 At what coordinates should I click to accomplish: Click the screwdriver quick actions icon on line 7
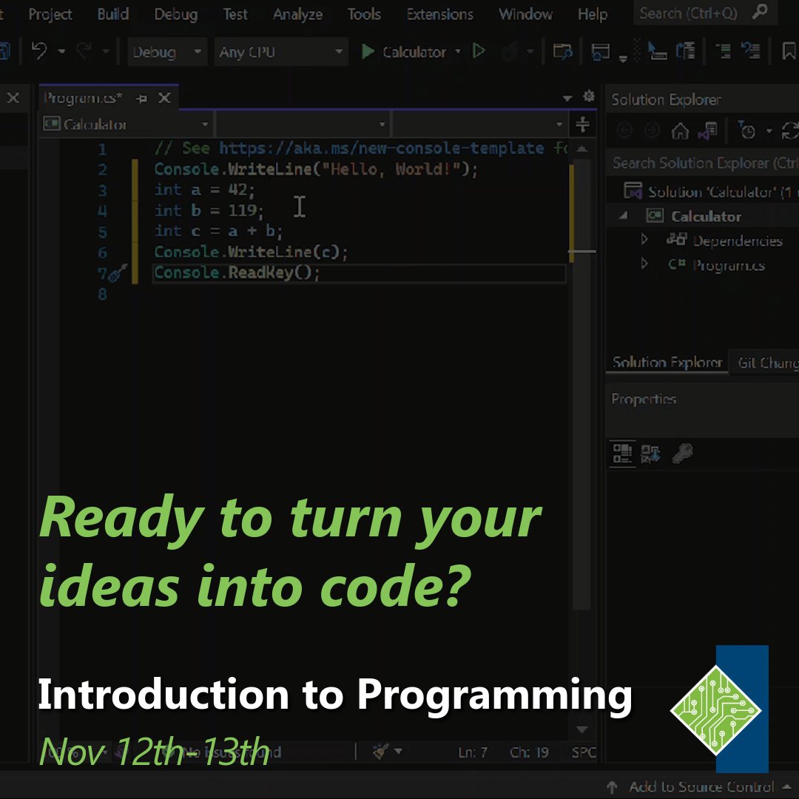point(118,273)
